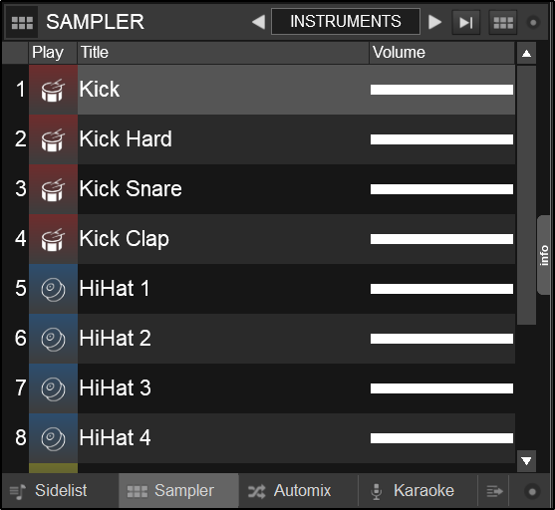The width and height of the screenshot is (555, 510).
Task: Toggle the circle button in bottom tab bar
Action: coord(532,492)
